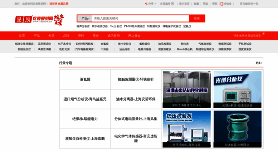The image size is (278, 151).
Task: Open 油水分离器-上海安碧环保 topic
Action: pyautogui.click(x=136, y=99)
